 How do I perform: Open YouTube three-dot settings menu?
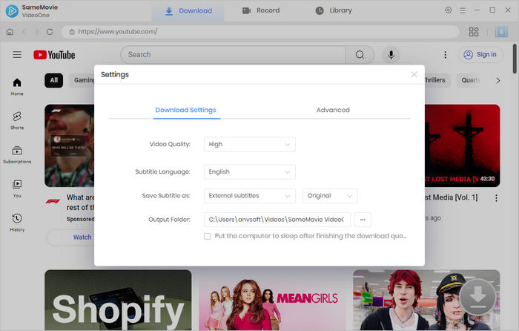(445, 55)
